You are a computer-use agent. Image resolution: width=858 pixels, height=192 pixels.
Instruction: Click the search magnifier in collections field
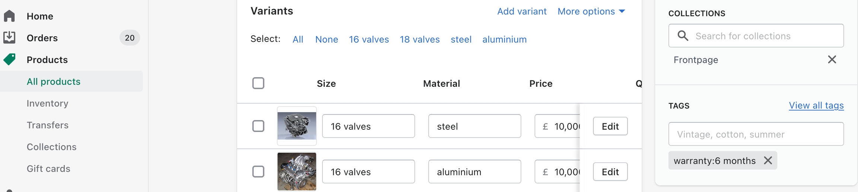pyautogui.click(x=683, y=36)
